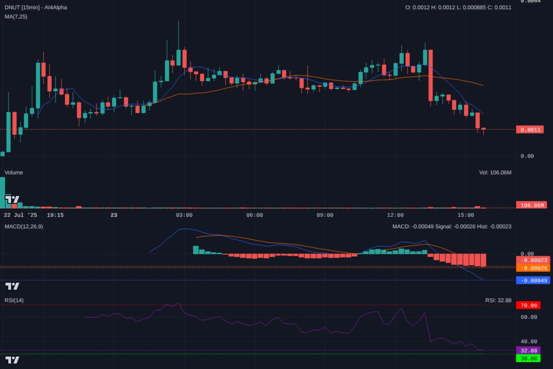553x369 pixels.
Task: Click the 09:00 time axis label
Action: coord(325,215)
